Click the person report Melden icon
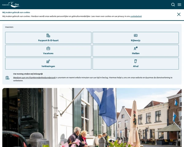184x147 pixels. click(136, 48)
